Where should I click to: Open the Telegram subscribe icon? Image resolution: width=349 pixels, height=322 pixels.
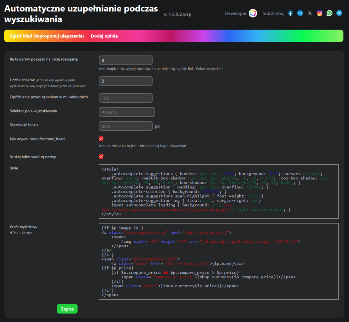click(339, 13)
